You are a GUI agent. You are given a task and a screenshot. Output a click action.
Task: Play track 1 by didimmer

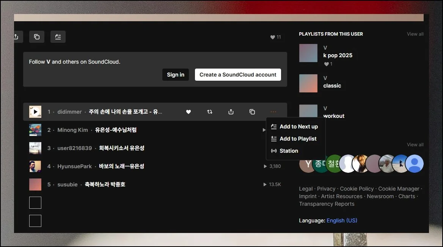35,112
